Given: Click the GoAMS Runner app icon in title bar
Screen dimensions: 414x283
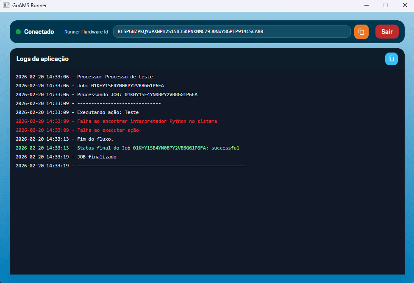Looking at the screenshot, I should click(6, 5).
